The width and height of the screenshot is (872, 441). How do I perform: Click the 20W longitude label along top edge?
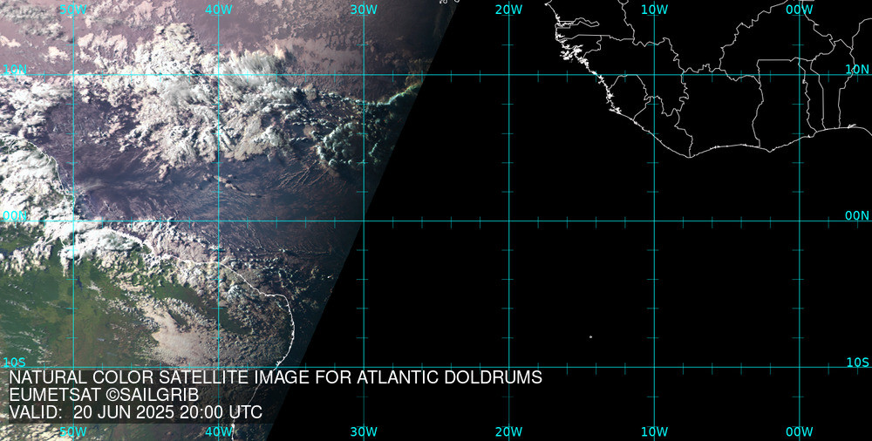tap(509, 10)
